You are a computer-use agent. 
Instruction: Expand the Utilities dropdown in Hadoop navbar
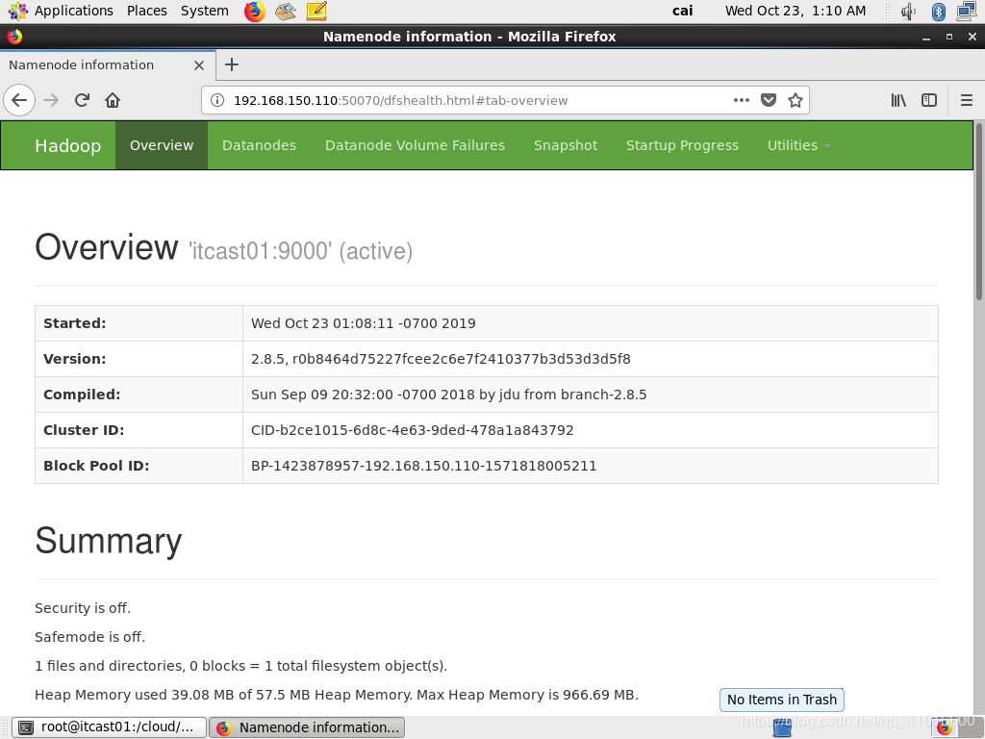click(797, 145)
